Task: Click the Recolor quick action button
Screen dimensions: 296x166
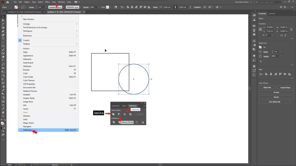Action: coord(276,97)
